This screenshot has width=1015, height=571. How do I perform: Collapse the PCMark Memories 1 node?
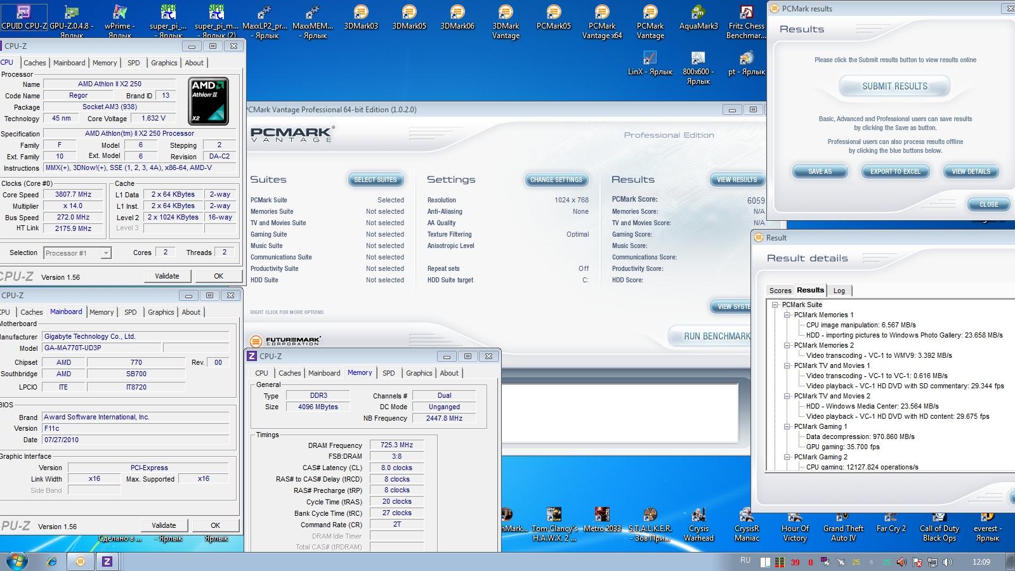(787, 315)
